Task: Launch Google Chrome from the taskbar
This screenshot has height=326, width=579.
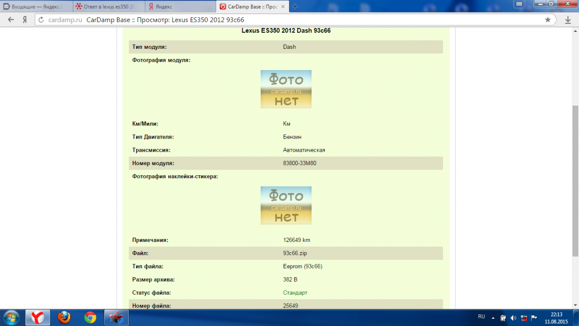Action: pos(90,317)
